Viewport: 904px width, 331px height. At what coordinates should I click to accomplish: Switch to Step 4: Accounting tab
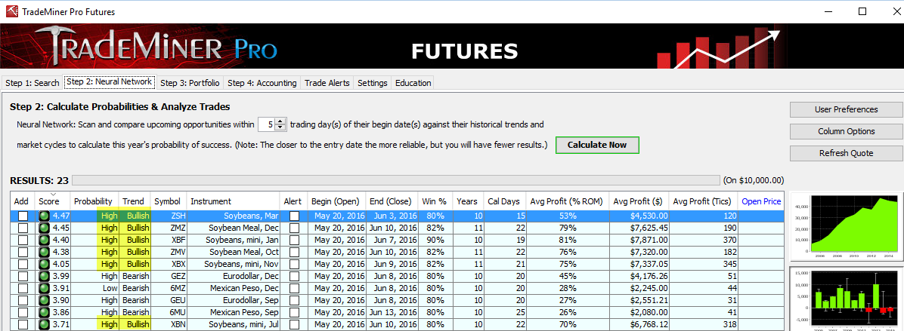(x=262, y=83)
